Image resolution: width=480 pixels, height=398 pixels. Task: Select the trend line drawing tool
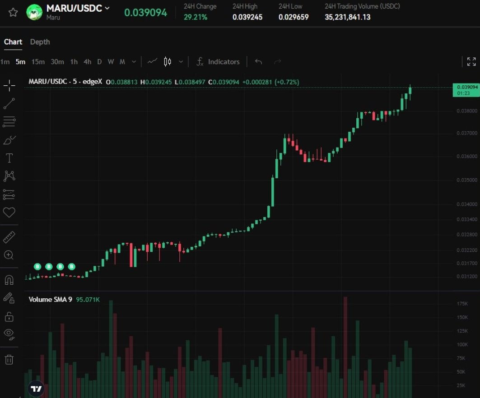[x=9, y=103]
